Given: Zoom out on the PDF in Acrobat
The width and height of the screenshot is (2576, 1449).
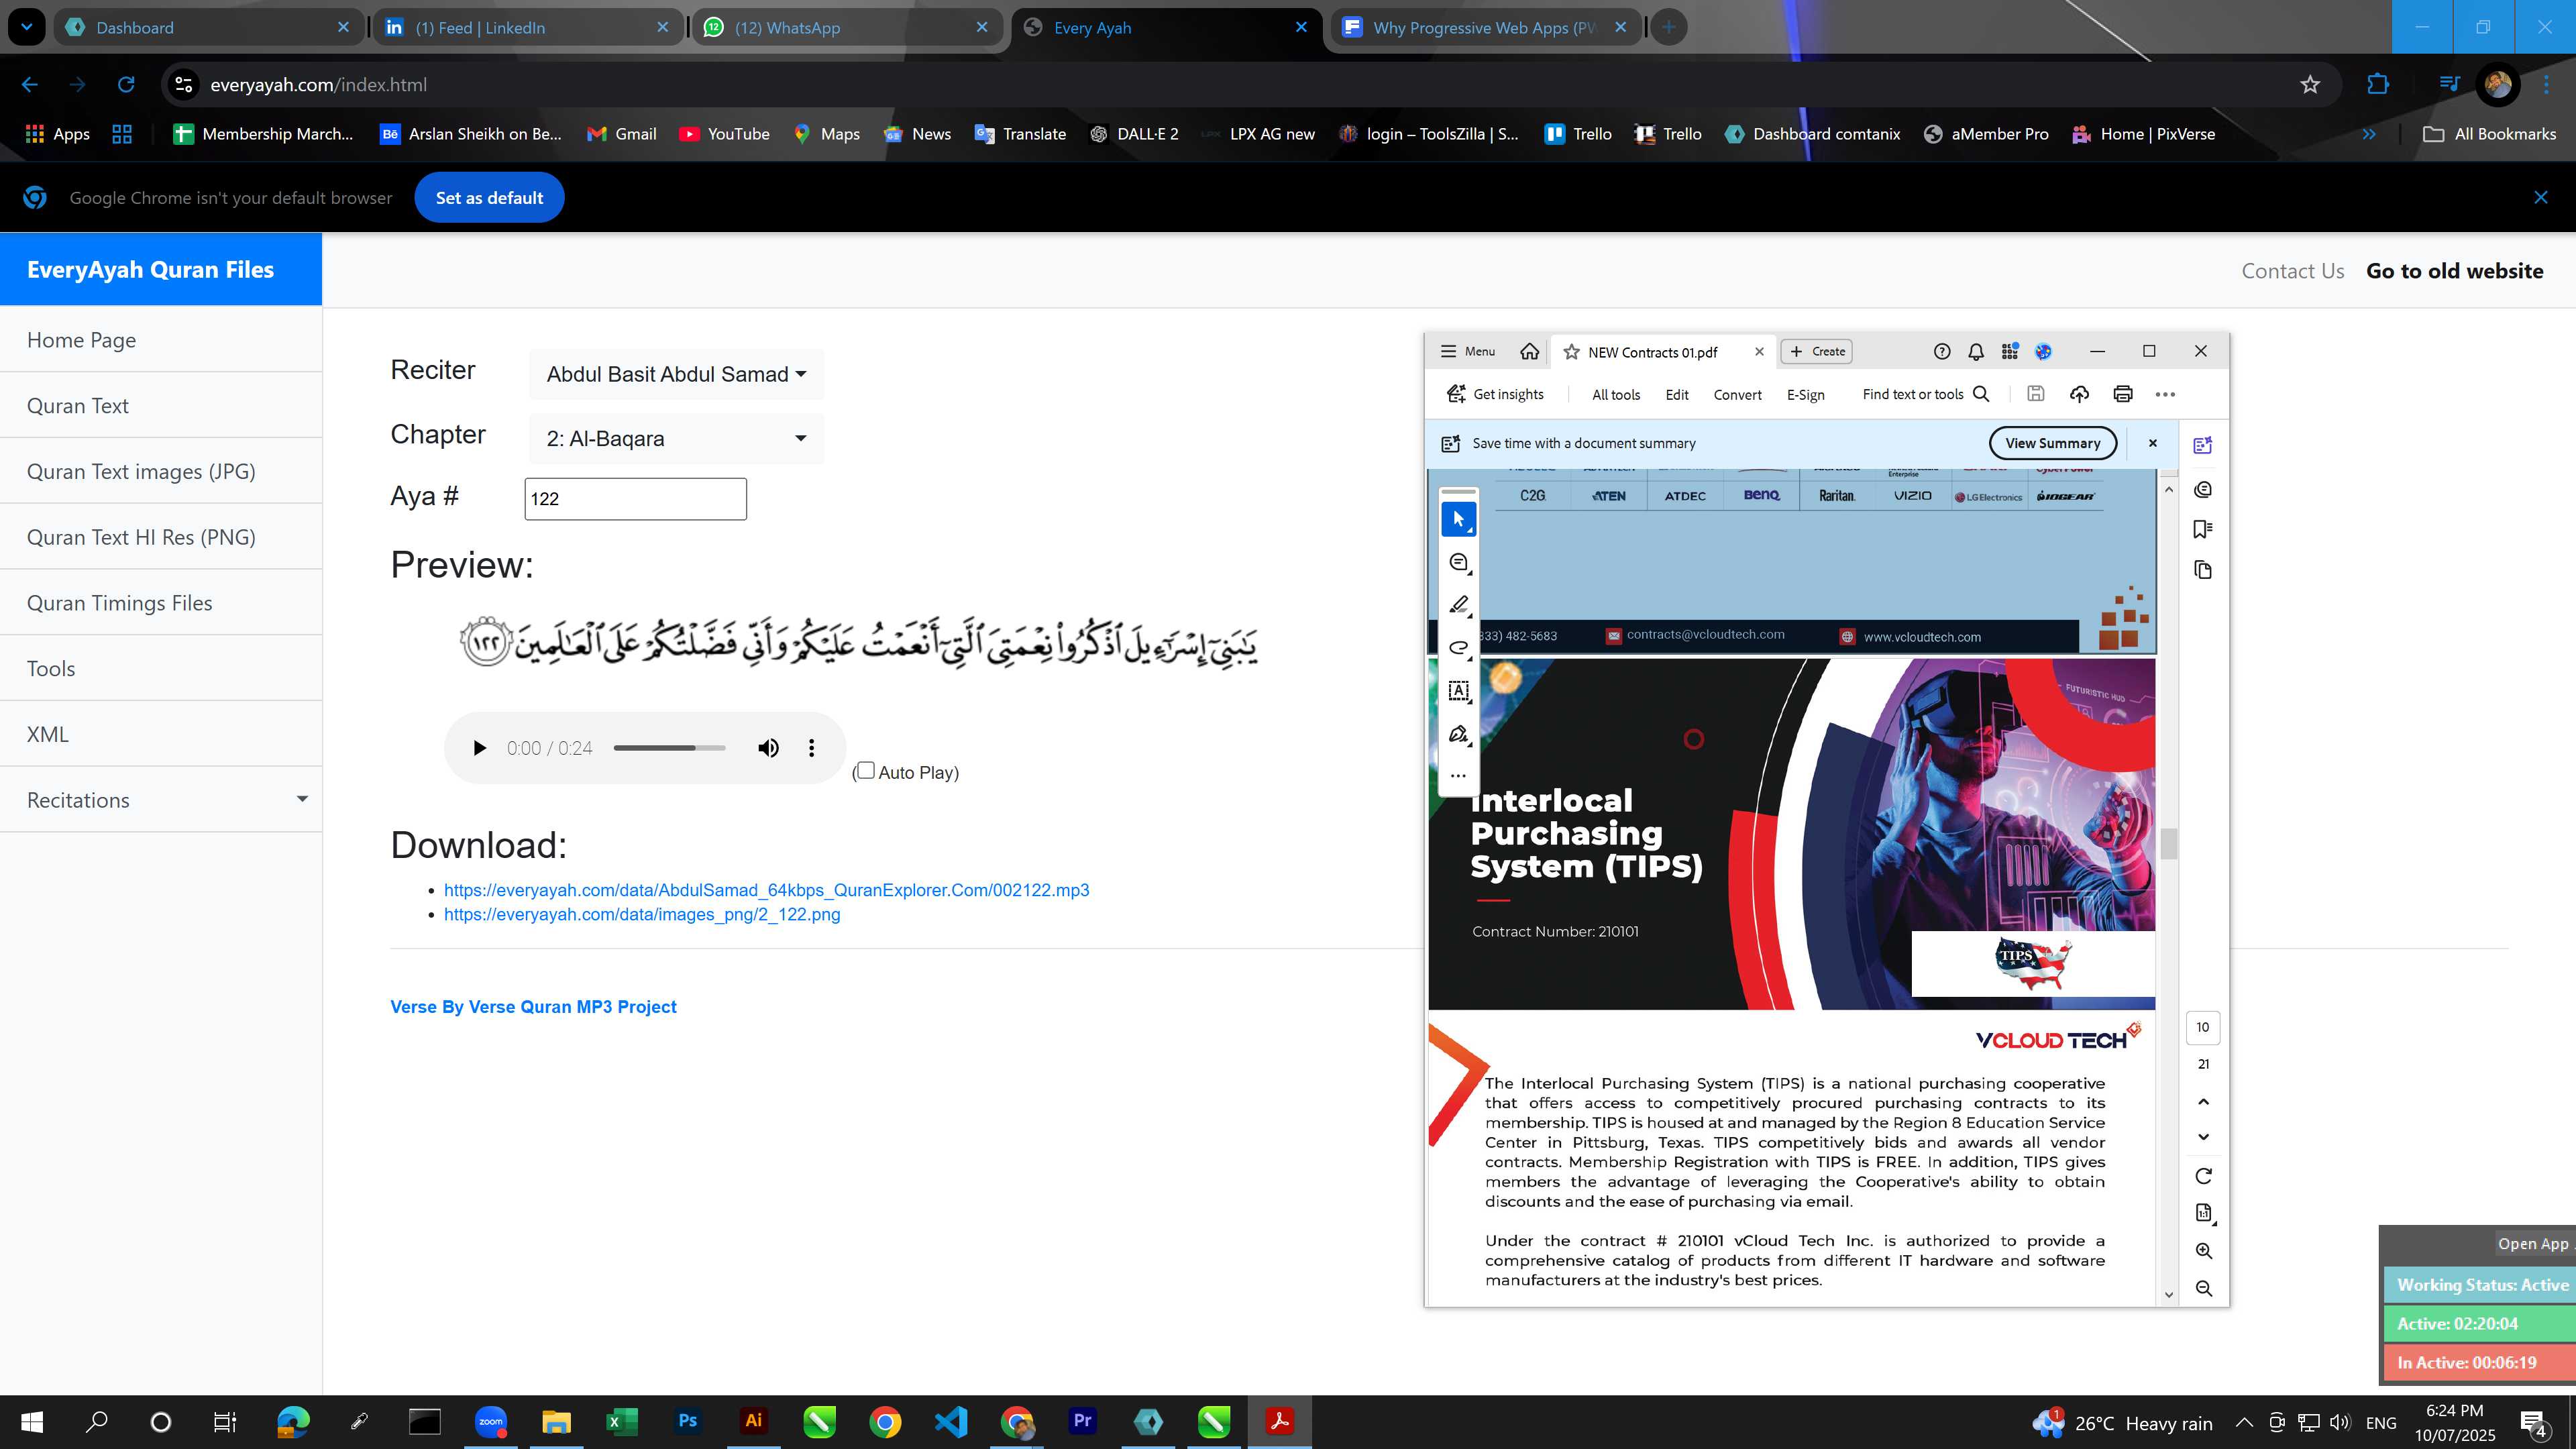Looking at the screenshot, I should tap(2204, 1289).
